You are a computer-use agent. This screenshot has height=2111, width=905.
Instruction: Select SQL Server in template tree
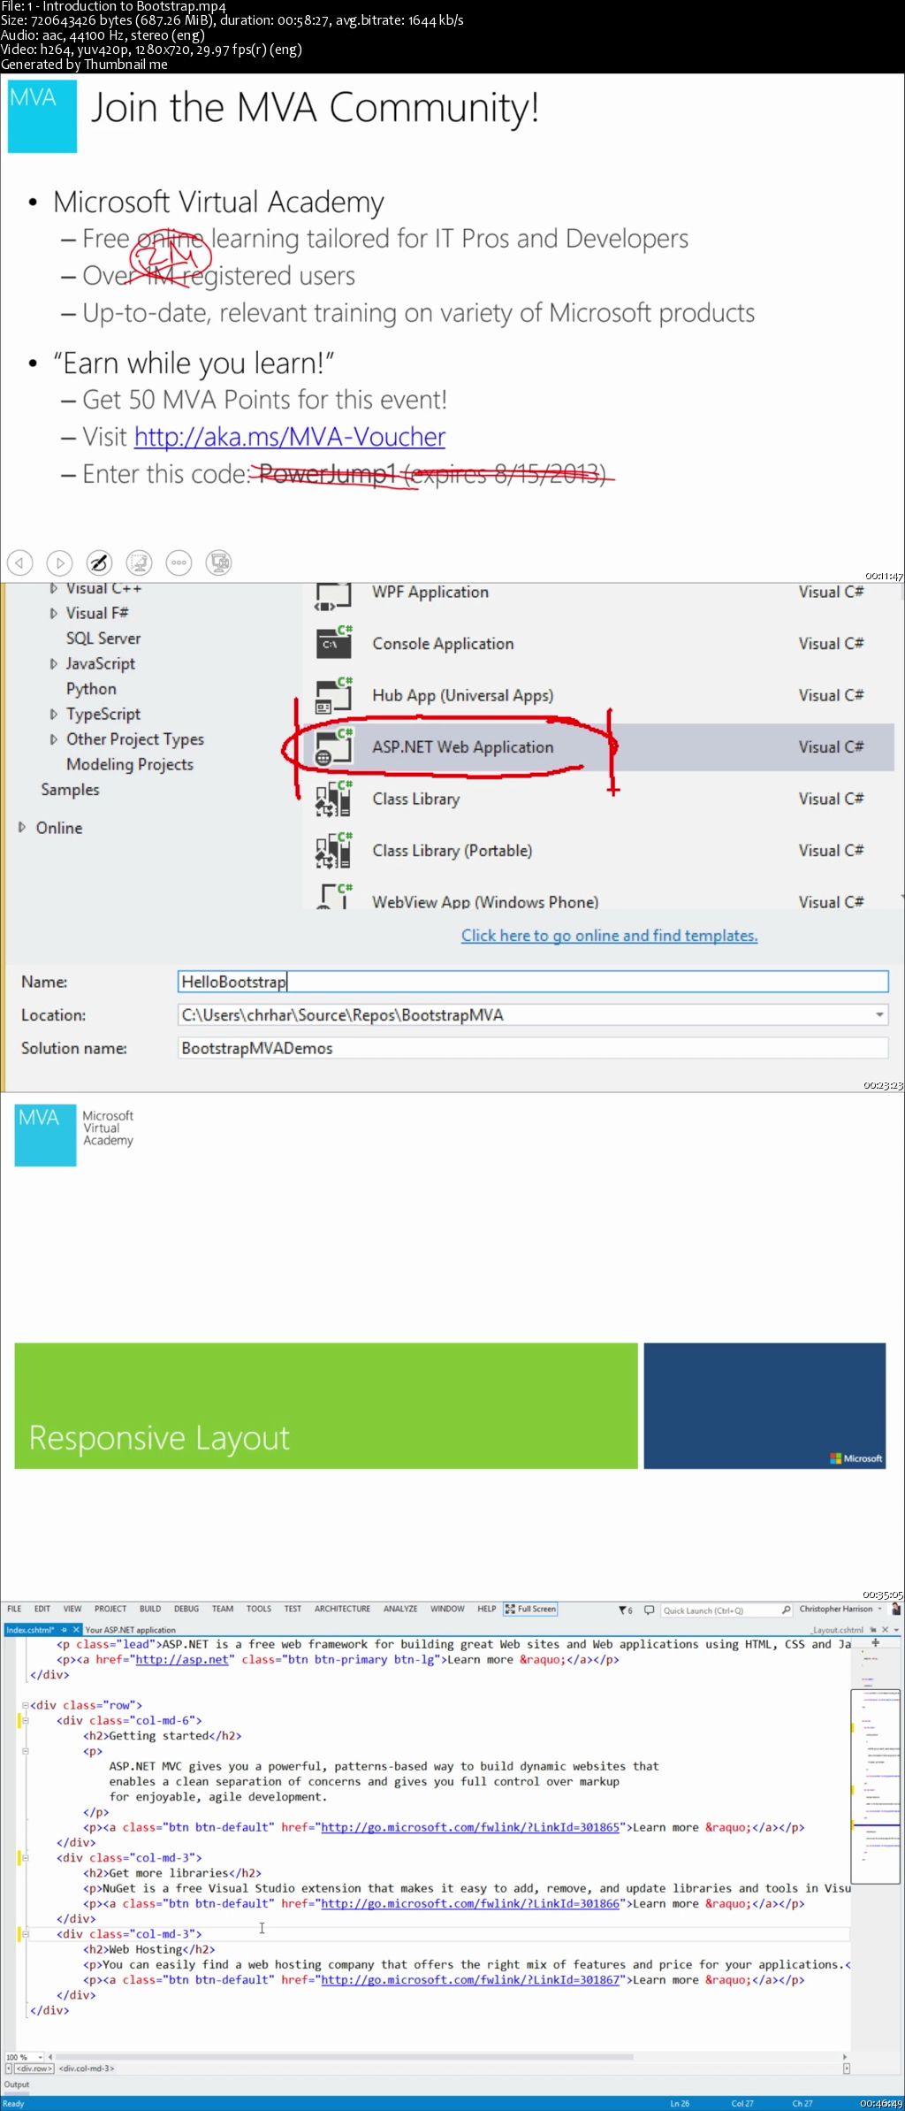click(x=103, y=639)
